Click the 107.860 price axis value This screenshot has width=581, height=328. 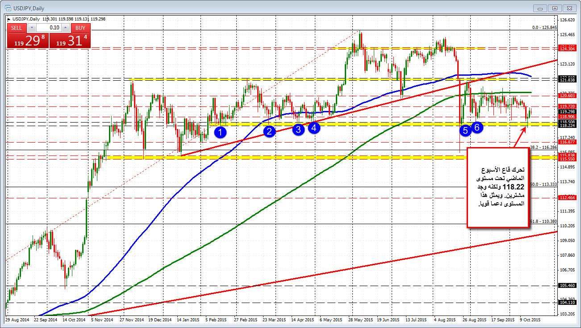567,255
